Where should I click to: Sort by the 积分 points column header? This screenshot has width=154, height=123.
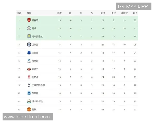point(135,13)
